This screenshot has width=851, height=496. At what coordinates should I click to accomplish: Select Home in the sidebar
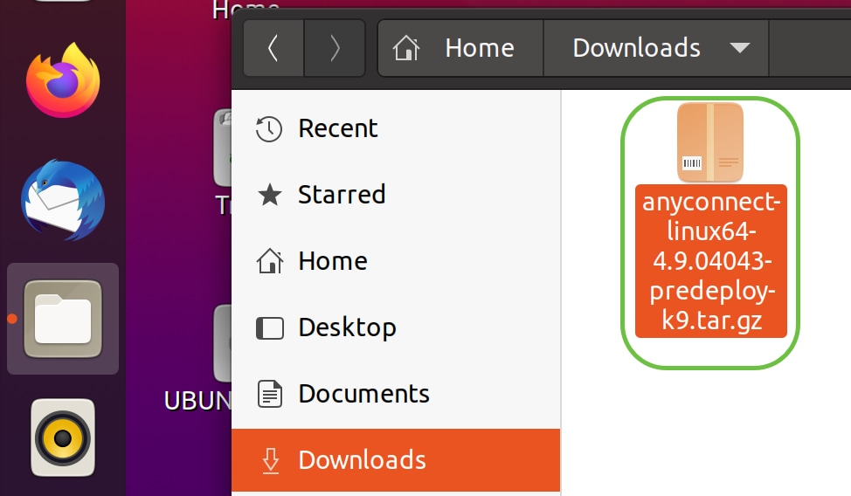[x=396, y=261]
